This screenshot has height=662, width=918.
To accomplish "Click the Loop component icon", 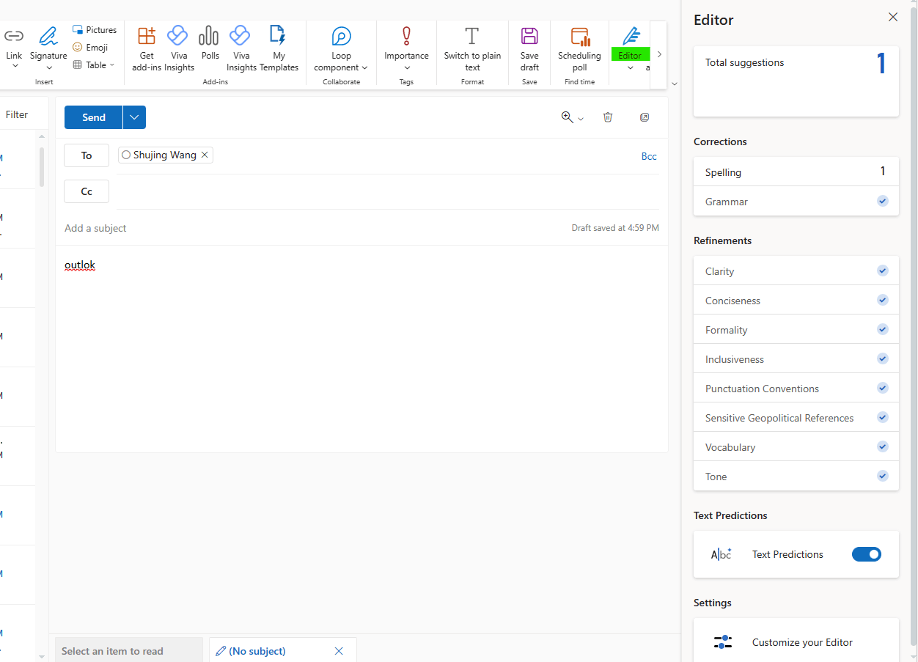I will coord(341,36).
